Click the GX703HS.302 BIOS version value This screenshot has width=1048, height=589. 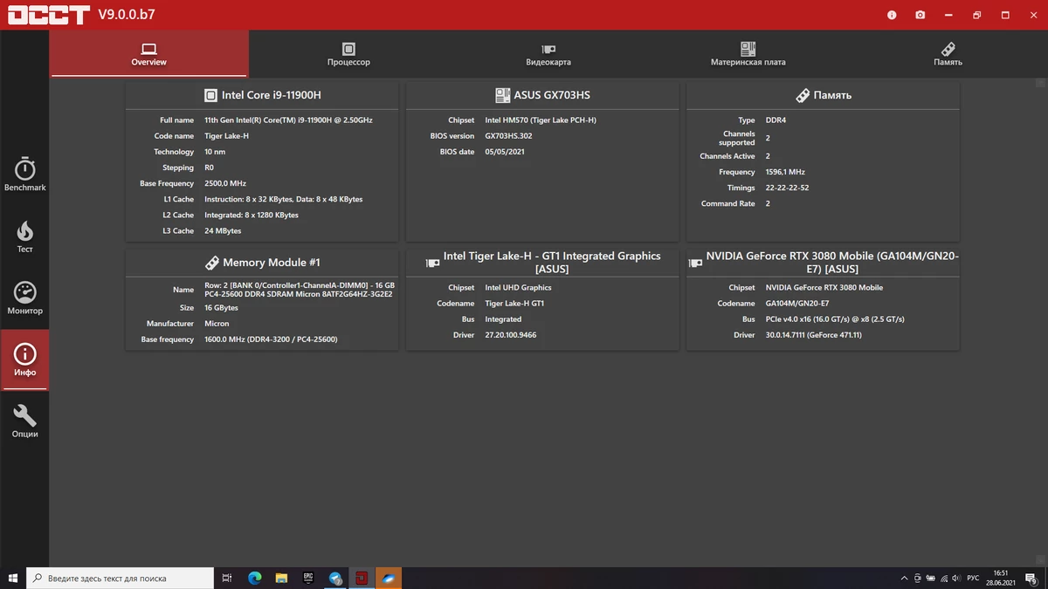508,136
